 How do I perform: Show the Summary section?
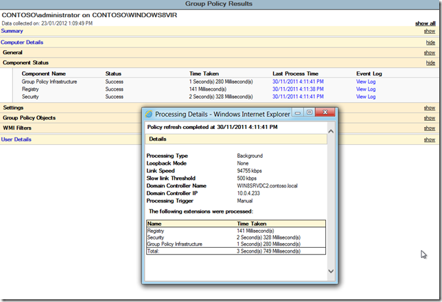(x=429, y=32)
